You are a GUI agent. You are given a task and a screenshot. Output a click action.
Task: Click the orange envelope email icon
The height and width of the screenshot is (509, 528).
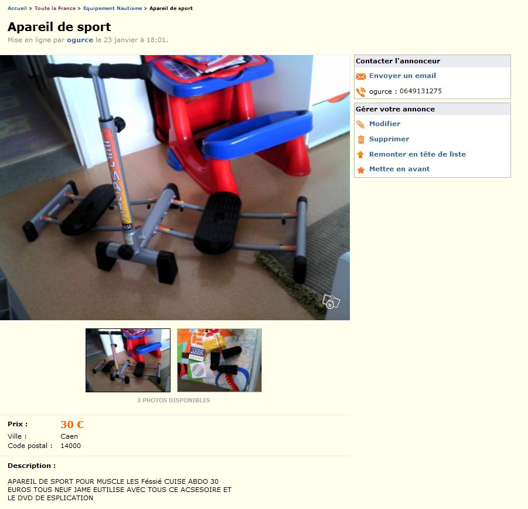coord(360,76)
